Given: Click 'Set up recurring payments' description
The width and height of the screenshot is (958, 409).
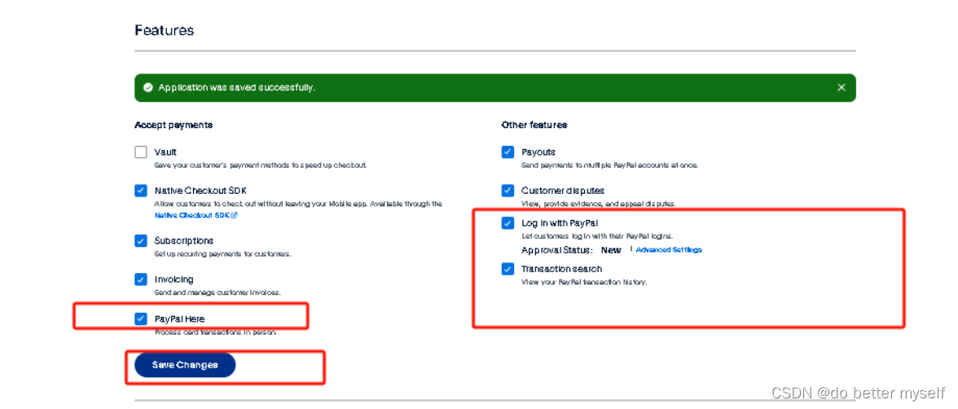Looking at the screenshot, I should (222, 253).
